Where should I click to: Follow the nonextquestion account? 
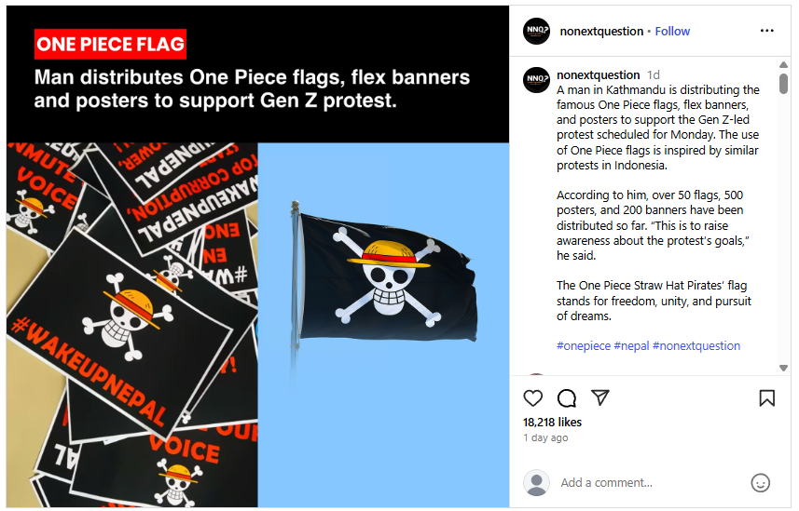coord(672,32)
